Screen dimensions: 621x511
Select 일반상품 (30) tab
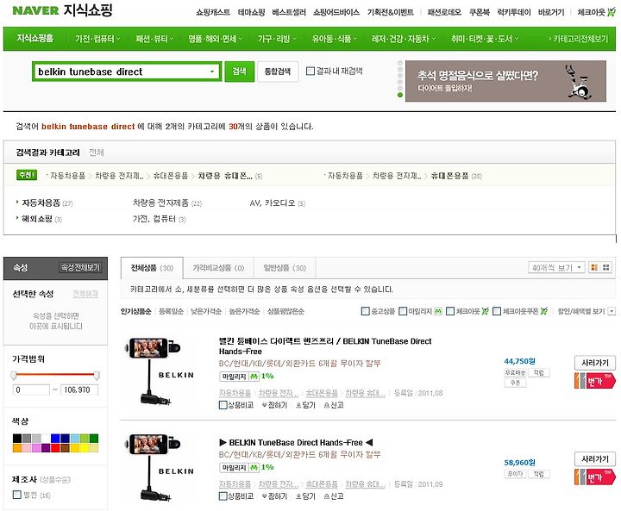point(285,268)
